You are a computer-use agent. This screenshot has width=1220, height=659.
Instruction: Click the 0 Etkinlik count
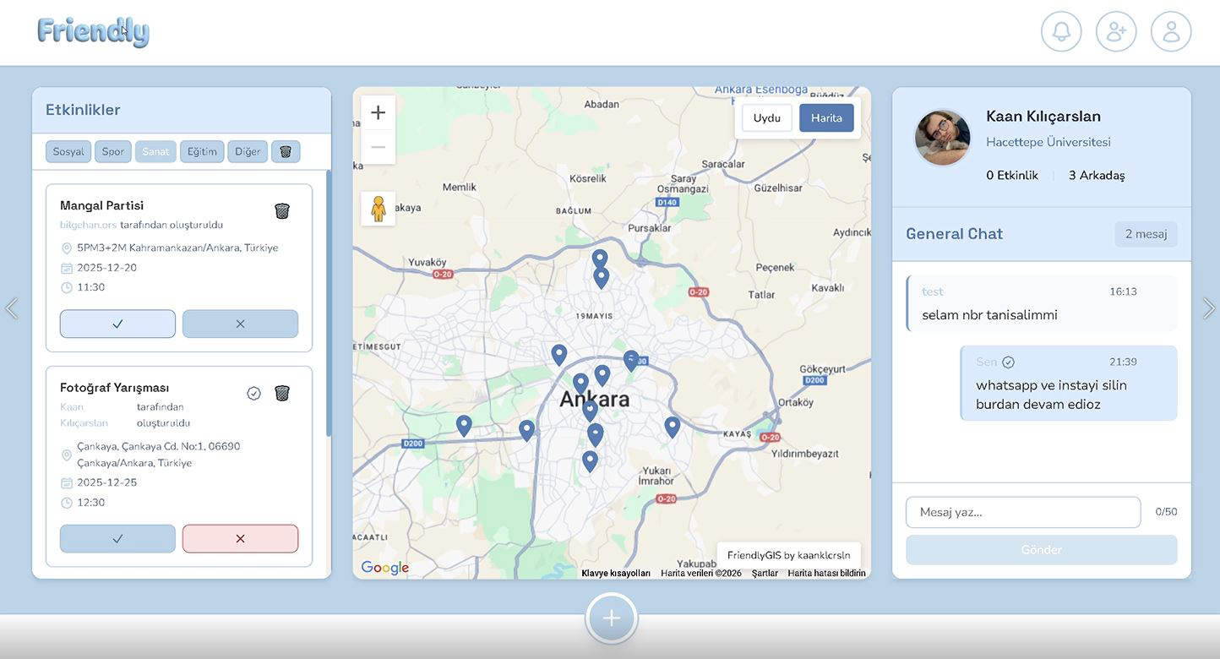point(1012,176)
